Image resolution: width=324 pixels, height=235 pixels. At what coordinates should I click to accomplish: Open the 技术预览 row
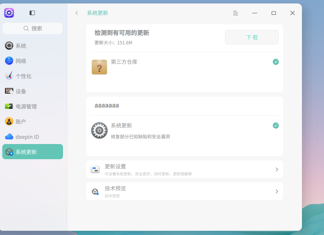tap(184, 191)
